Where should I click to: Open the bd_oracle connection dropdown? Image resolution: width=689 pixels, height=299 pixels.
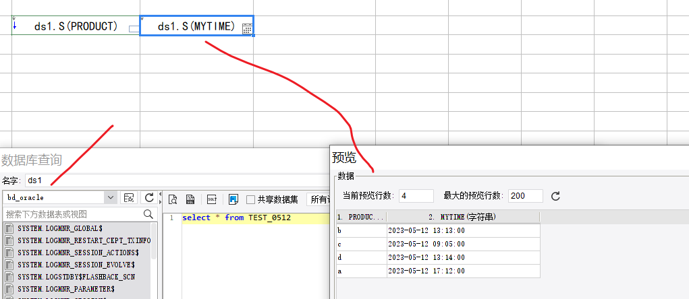pos(111,198)
